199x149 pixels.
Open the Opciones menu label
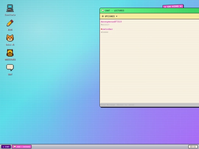coord(110,16)
